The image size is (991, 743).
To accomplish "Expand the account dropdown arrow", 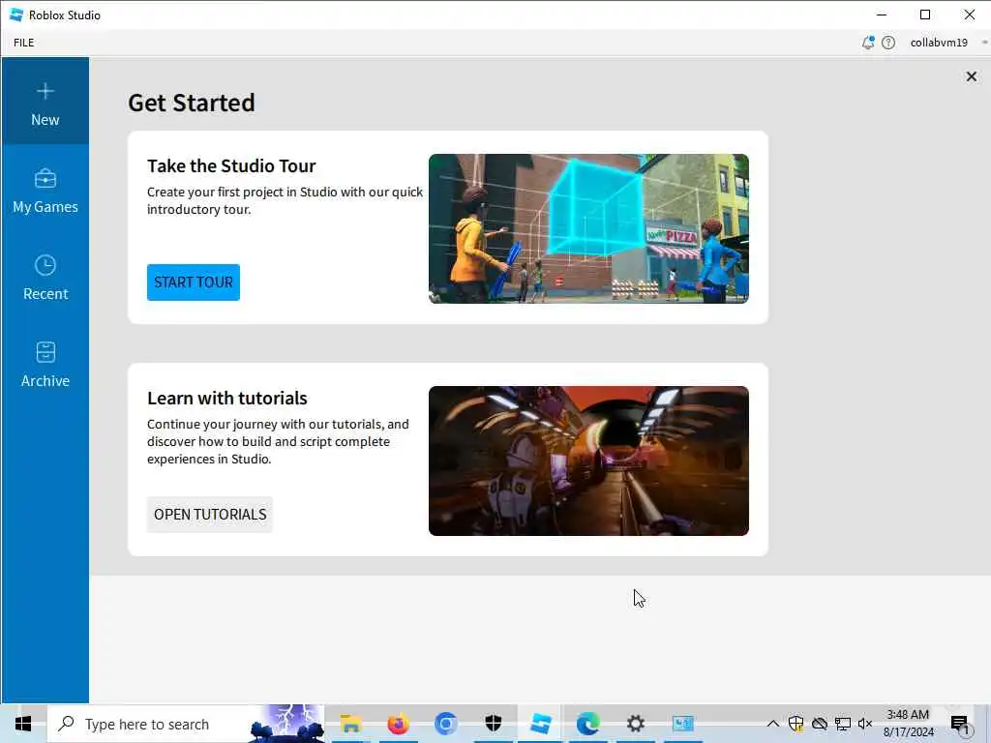I will (984, 43).
